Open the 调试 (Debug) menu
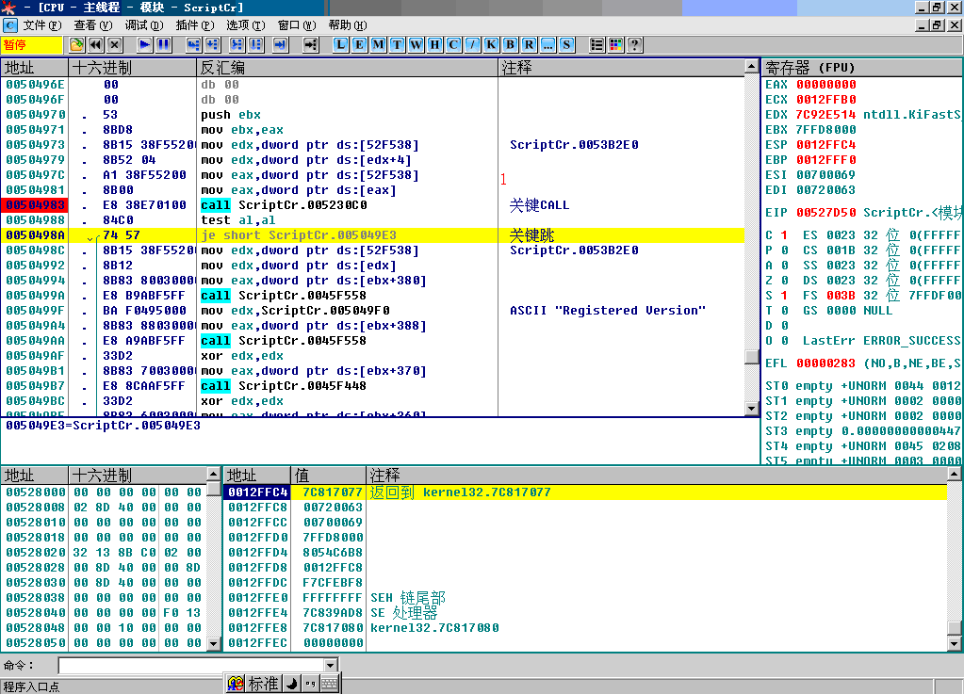Viewport: 964px width, 694px height. click(142, 25)
